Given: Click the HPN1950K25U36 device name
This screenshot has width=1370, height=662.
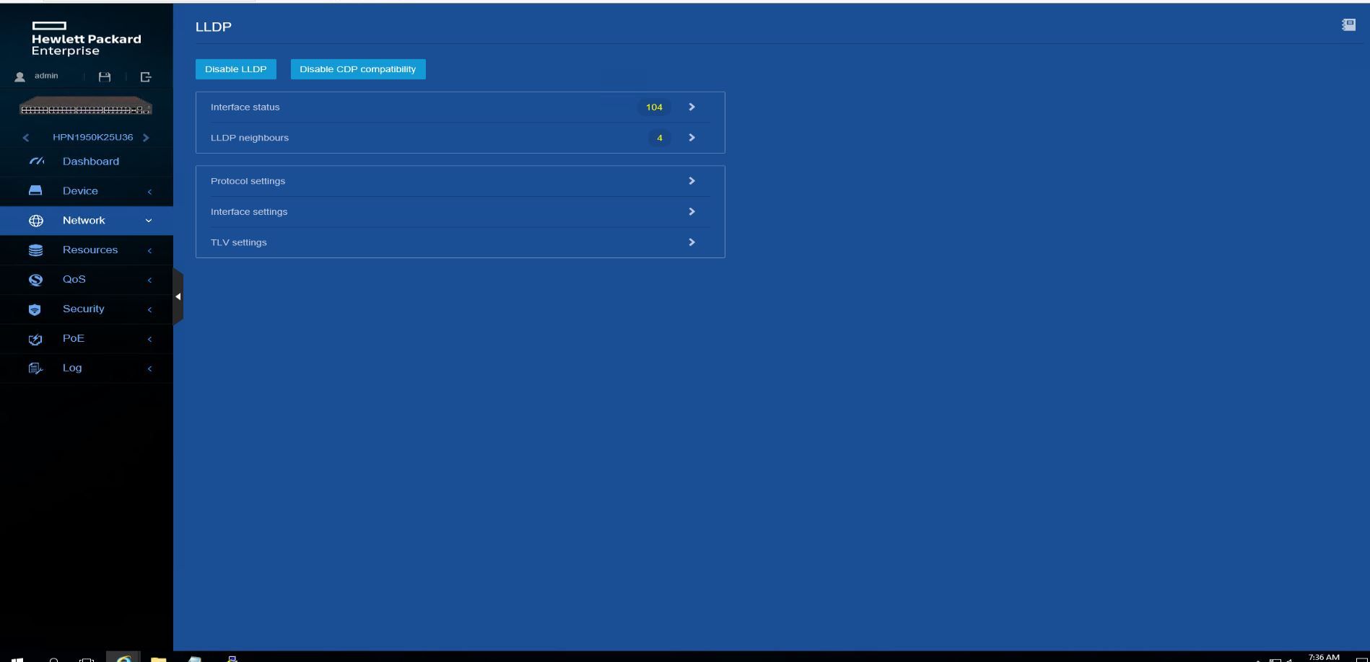Looking at the screenshot, I should tap(93, 137).
